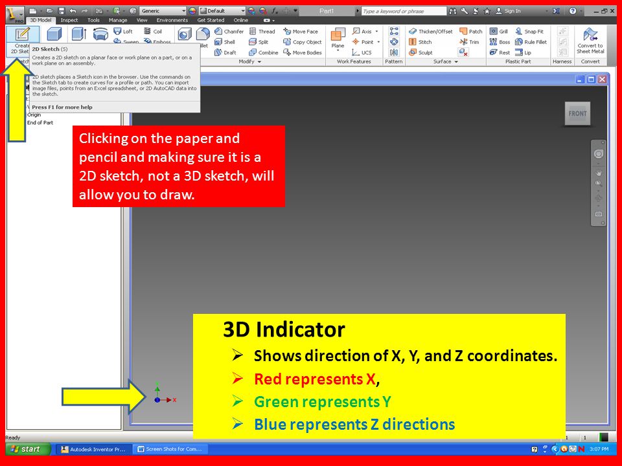Open the Material dropdown showing Generic

[163, 11]
